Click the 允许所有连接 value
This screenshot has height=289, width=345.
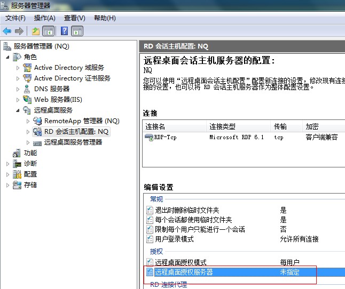299,239
